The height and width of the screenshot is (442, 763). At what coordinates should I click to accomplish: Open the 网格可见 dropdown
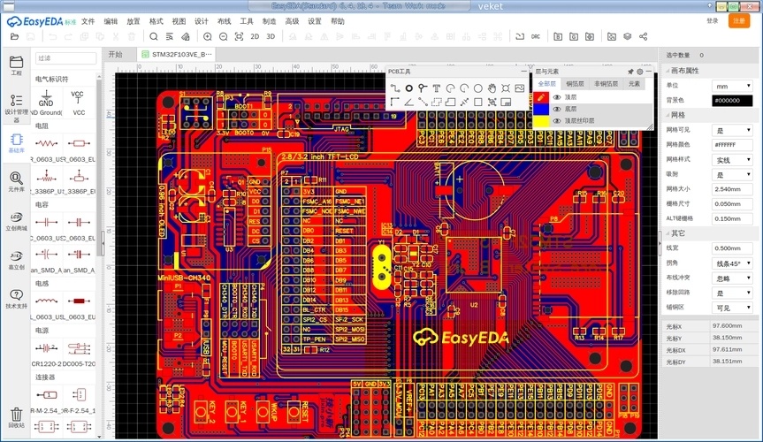[732, 130]
